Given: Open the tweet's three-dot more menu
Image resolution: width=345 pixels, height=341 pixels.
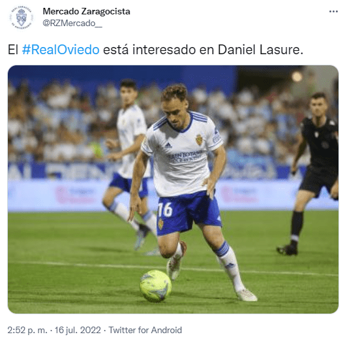Looking at the screenshot, I should coord(333,12).
